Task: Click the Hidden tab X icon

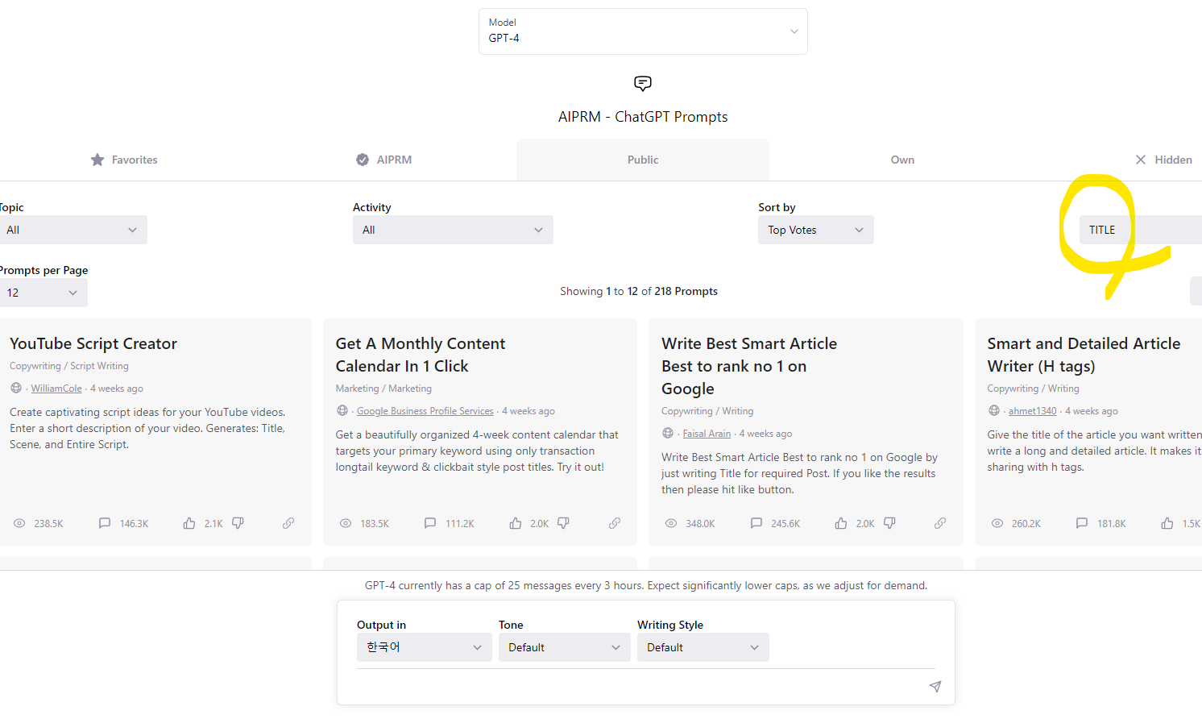Action: pyautogui.click(x=1141, y=160)
